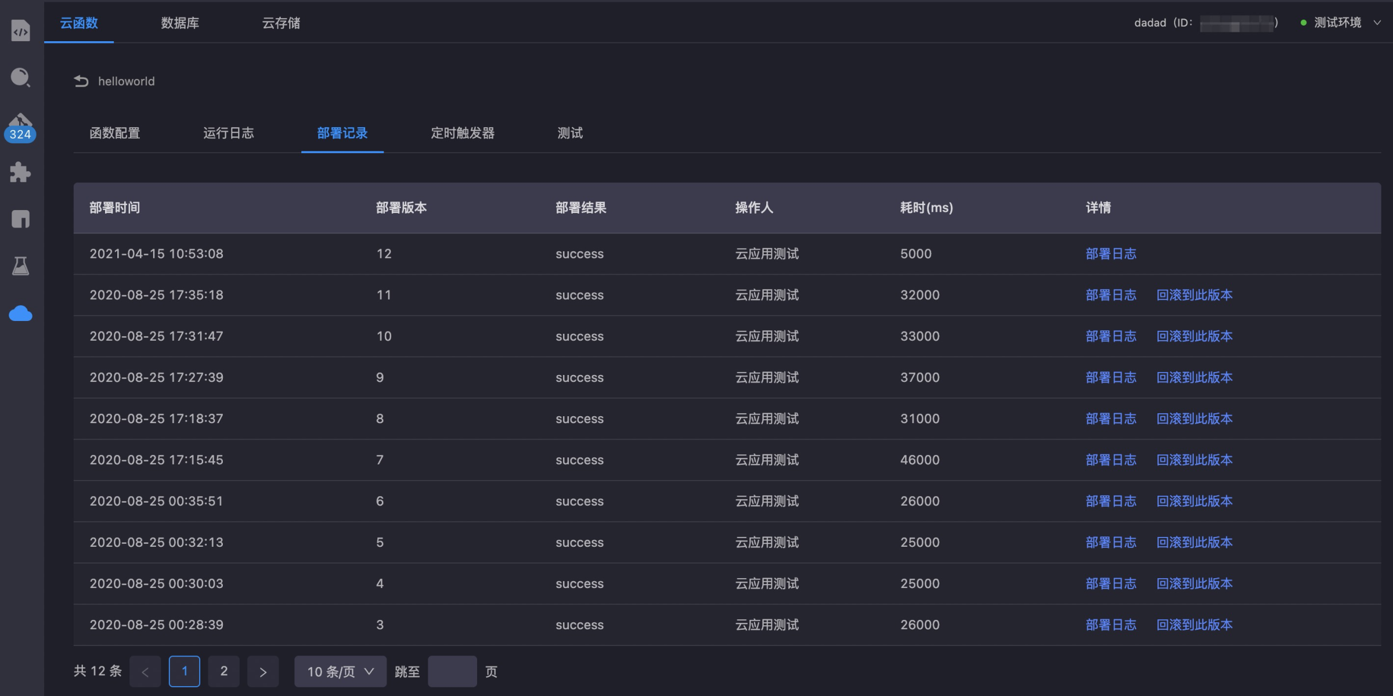Select the 部署记录 tab
The image size is (1393, 696).
pyautogui.click(x=342, y=133)
